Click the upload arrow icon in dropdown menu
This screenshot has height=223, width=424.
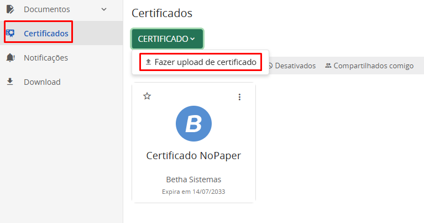click(x=148, y=62)
